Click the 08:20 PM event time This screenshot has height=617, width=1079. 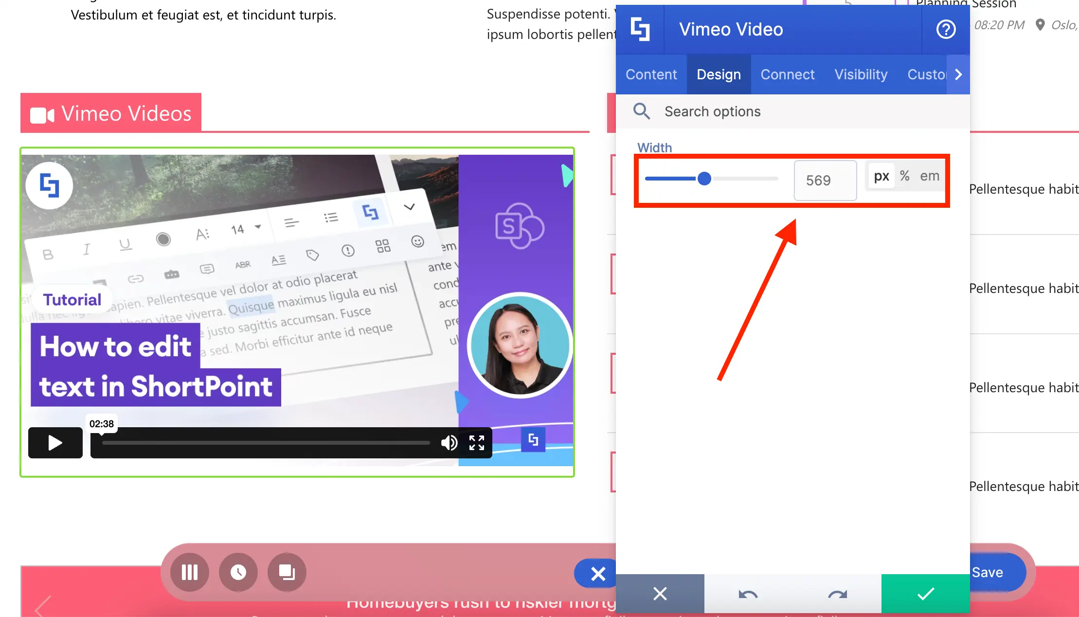[999, 25]
